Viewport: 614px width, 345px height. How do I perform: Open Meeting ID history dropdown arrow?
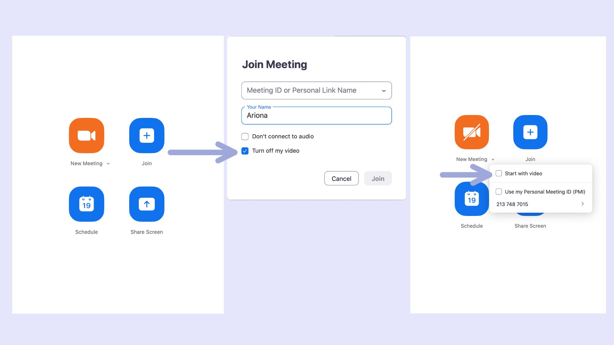coord(384,91)
